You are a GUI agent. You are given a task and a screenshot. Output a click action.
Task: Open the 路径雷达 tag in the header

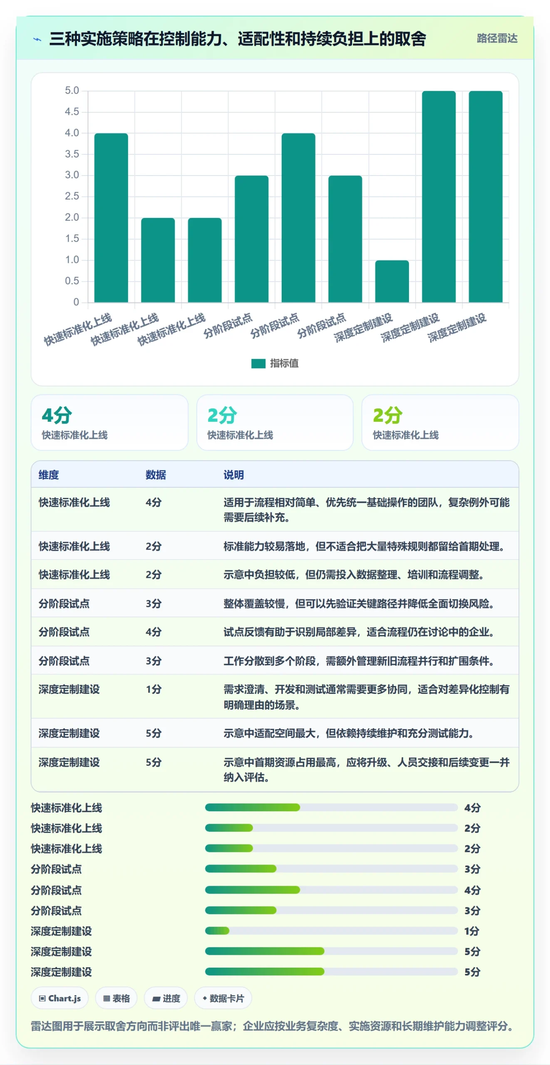pyautogui.click(x=497, y=38)
